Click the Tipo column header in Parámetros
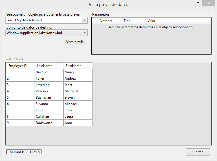The height and width of the screenshot is (161, 217). (133, 21)
